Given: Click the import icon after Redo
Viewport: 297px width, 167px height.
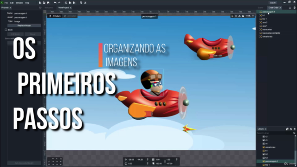Looking at the screenshot, I should point(66,3).
